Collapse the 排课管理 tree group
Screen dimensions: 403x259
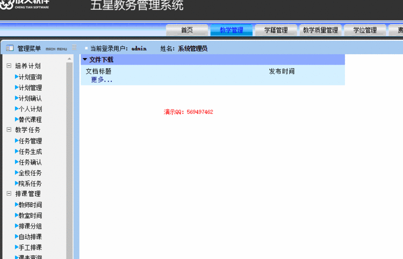[9, 193]
